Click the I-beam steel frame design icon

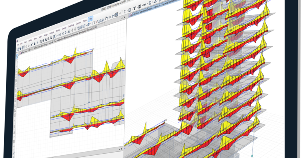tap(125, 12)
